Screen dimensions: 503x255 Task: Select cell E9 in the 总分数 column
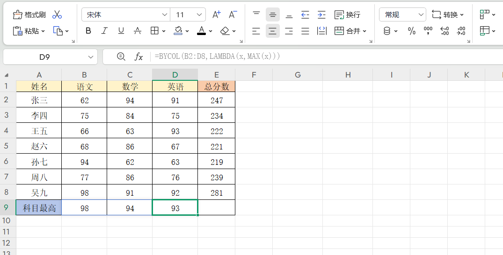coord(216,208)
